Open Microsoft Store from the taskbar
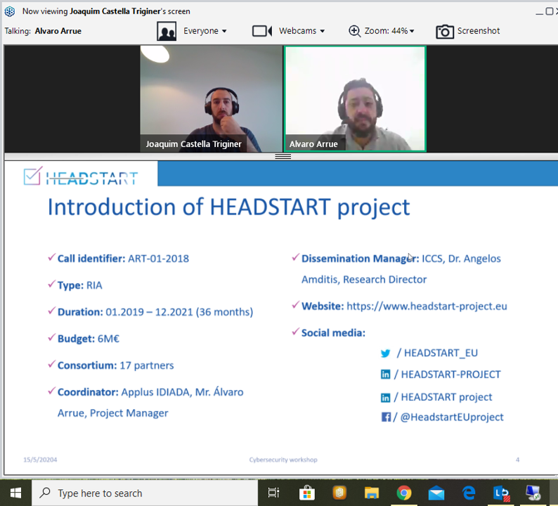 [x=306, y=493]
